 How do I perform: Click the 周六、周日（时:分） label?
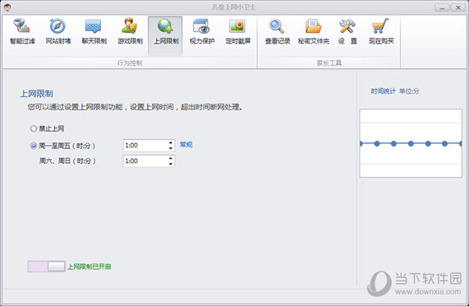tap(67, 161)
